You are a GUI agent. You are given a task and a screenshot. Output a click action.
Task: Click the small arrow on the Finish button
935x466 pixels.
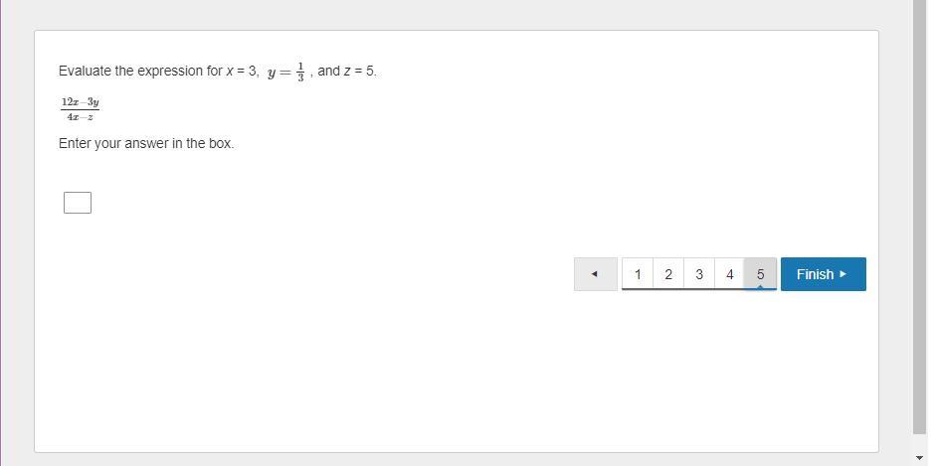tap(843, 274)
